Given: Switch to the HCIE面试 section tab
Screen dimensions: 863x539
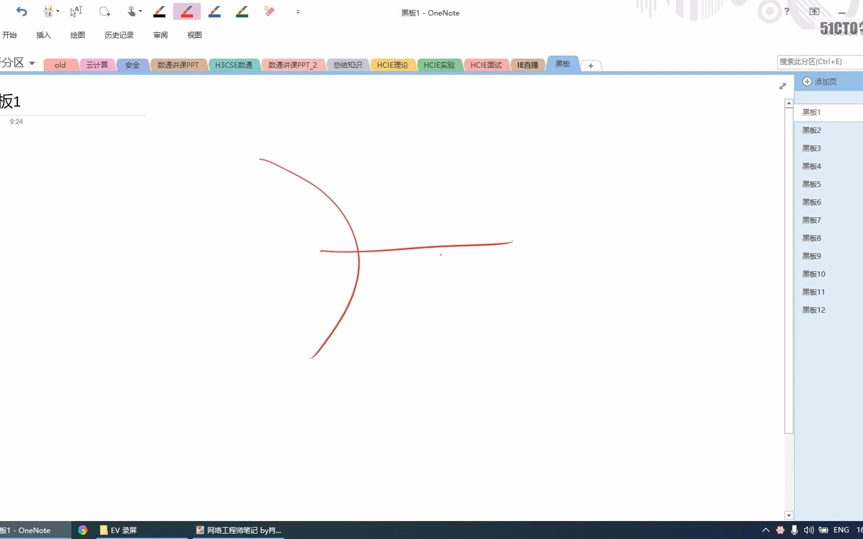Looking at the screenshot, I should pos(486,65).
